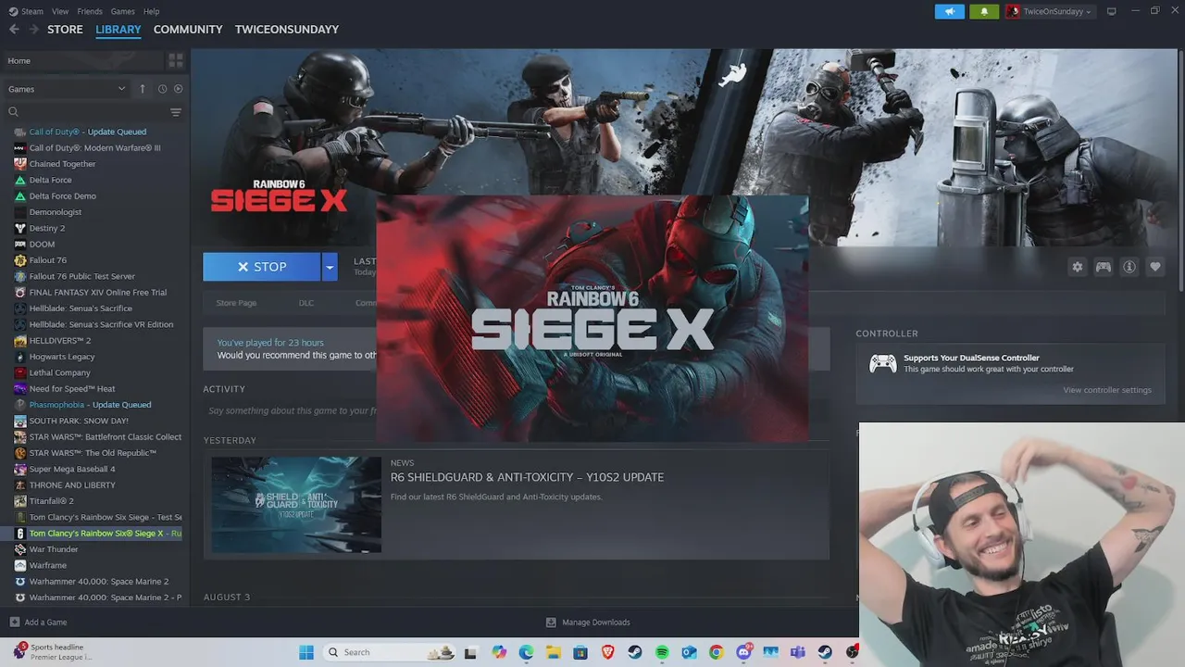Toggle the sort-by-recent clock icon
The height and width of the screenshot is (667, 1185).
162,89
